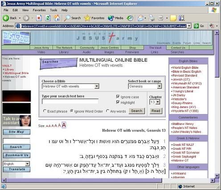Click the Stop loading icon

39,18
